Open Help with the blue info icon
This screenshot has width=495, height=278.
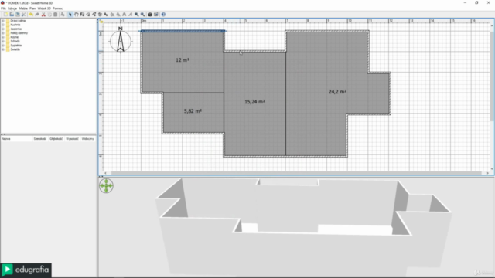(163, 15)
